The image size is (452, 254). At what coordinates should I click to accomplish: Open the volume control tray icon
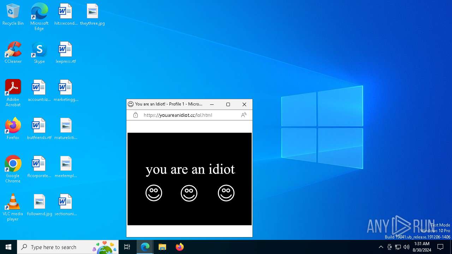pyautogui.click(x=406, y=247)
